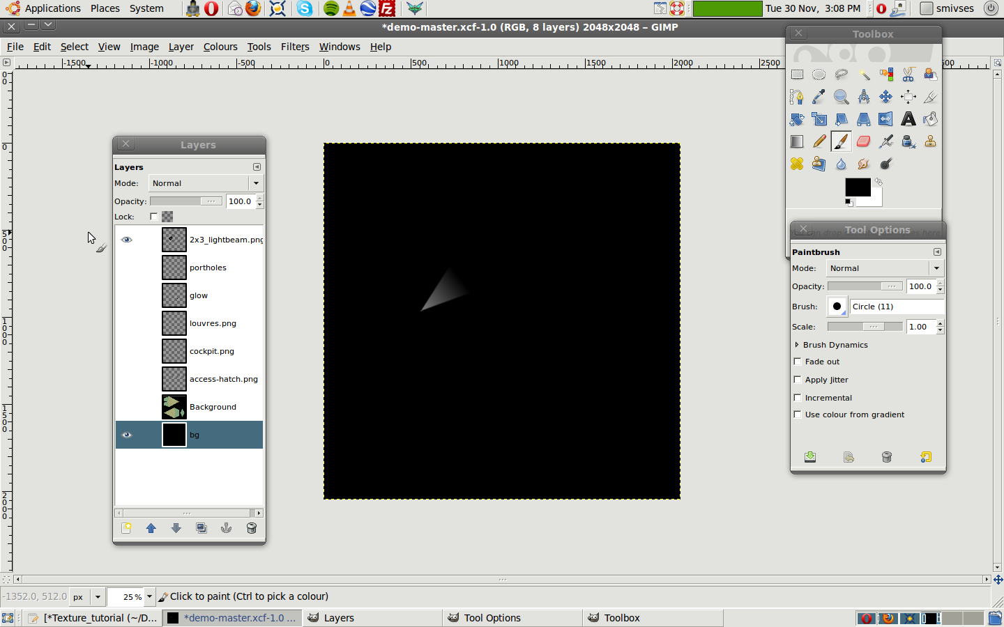The height and width of the screenshot is (627, 1004).
Task: Select the Eraser tool
Action: click(863, 141)
